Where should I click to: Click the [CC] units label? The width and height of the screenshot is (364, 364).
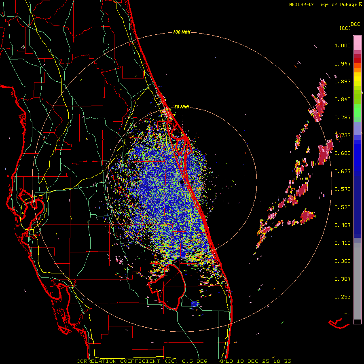345,28
